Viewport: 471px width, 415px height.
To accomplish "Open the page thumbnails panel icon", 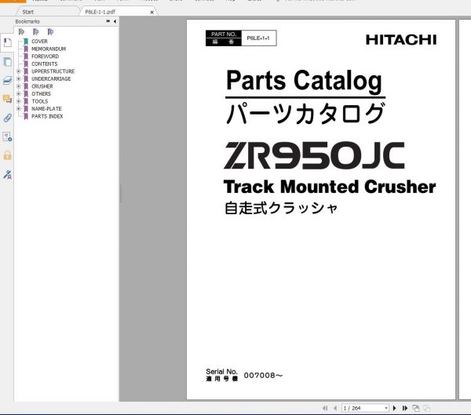I will click(7, 62).
